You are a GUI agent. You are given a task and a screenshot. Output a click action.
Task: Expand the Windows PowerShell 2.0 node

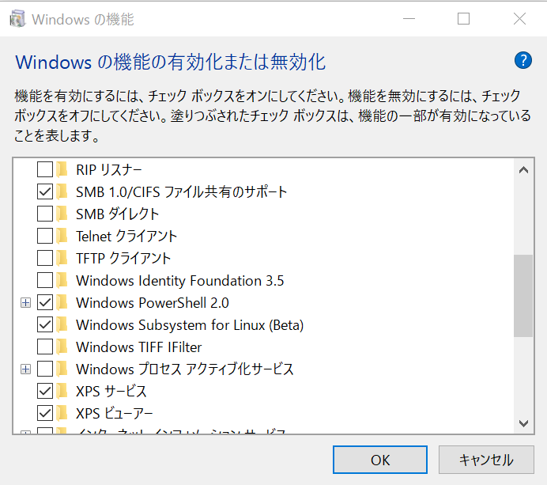(26, 302)
